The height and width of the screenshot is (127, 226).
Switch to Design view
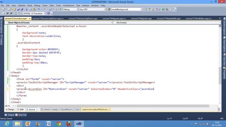(10, 109)
